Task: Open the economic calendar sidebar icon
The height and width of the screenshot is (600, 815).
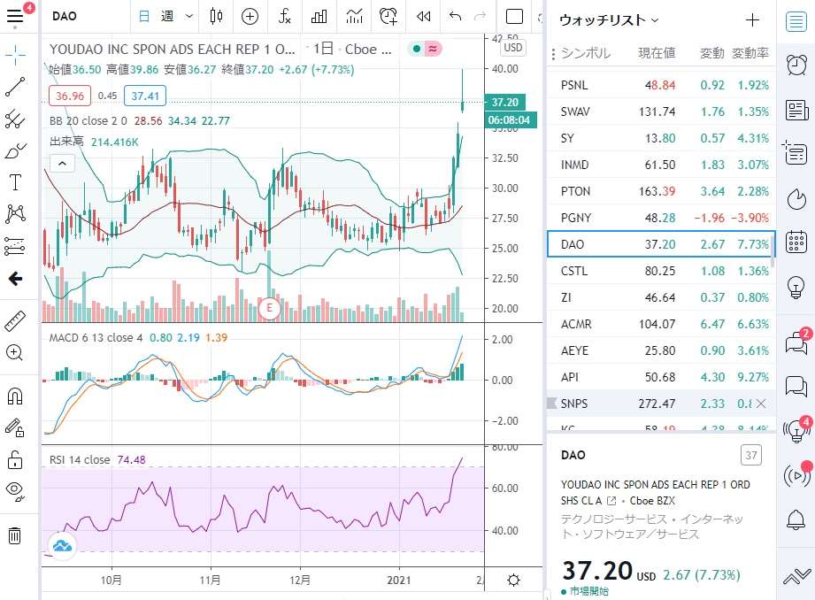Action: pos(796,242)
